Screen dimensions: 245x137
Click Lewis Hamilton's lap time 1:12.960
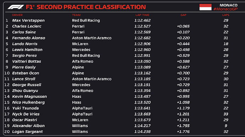[142, 50]
